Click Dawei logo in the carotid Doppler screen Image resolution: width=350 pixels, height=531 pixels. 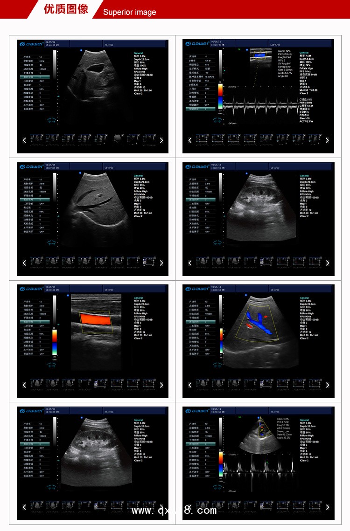point(196,44)
